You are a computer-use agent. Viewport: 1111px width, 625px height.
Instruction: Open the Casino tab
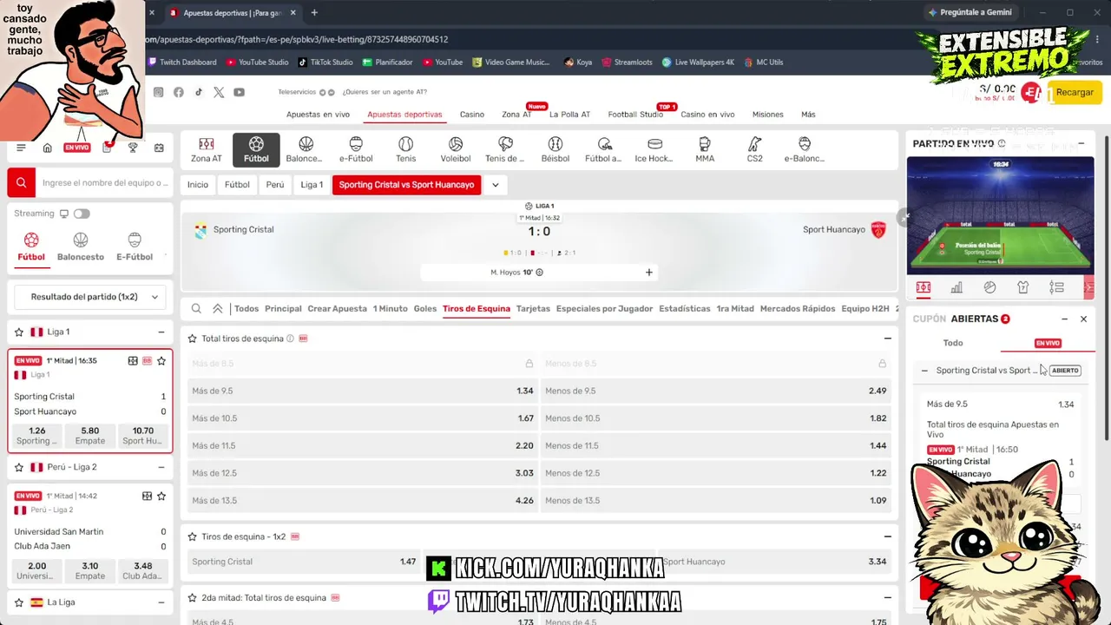472,115
